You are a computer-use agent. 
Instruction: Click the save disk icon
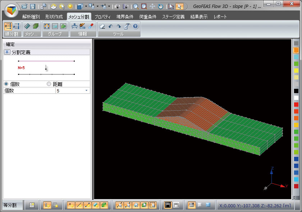click(32, 6)
